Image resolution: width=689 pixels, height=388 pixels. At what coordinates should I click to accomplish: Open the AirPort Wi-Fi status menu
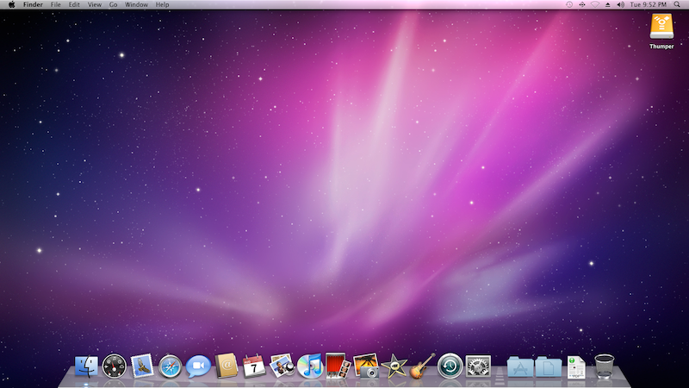(594, 5)
